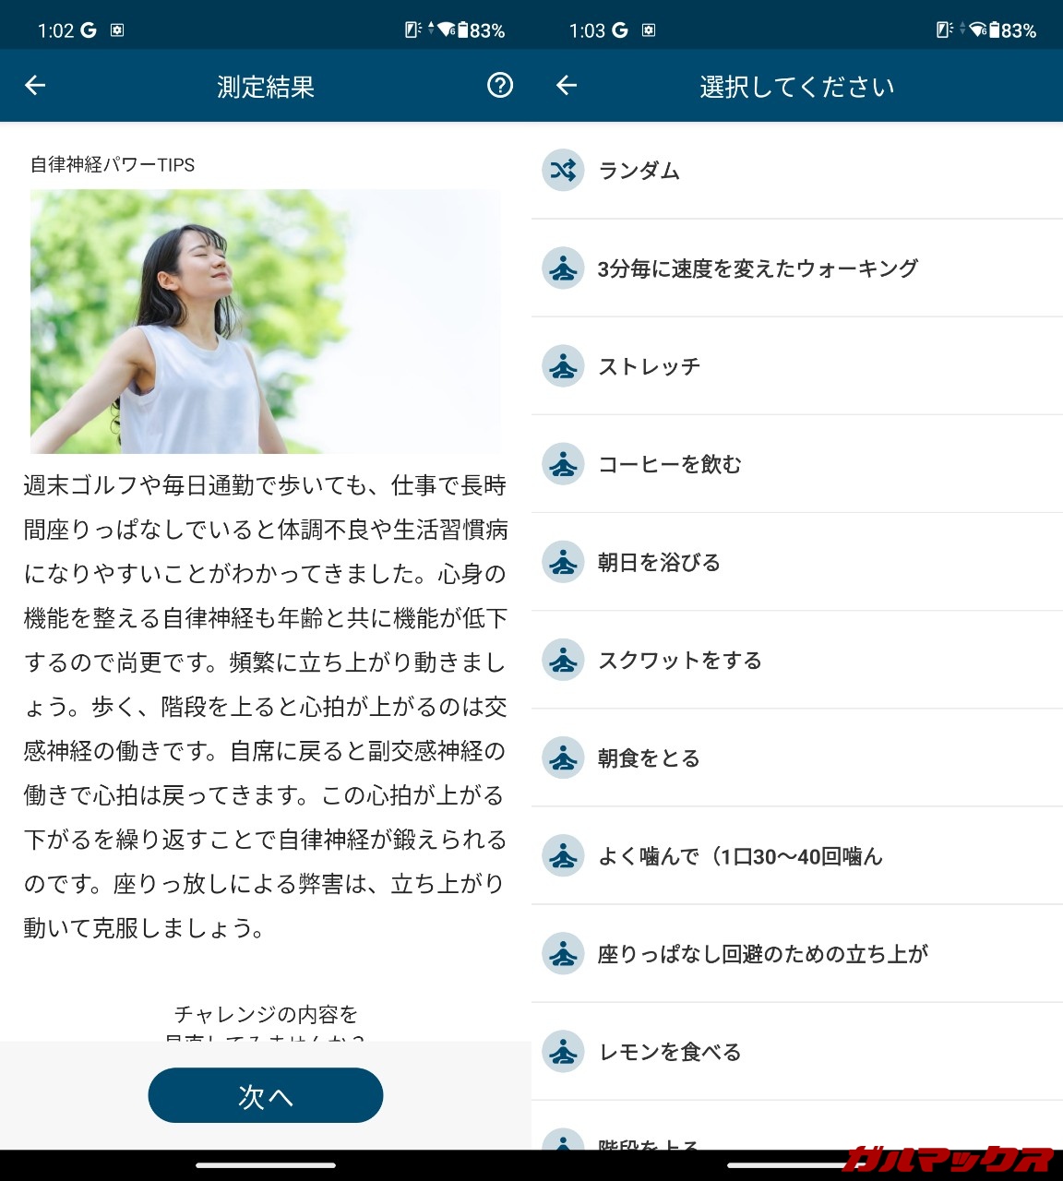Tap the 自律神経パワーTIPS heading
The width and height of the screenshot is (1063, 1181).
tap(113, 165)
